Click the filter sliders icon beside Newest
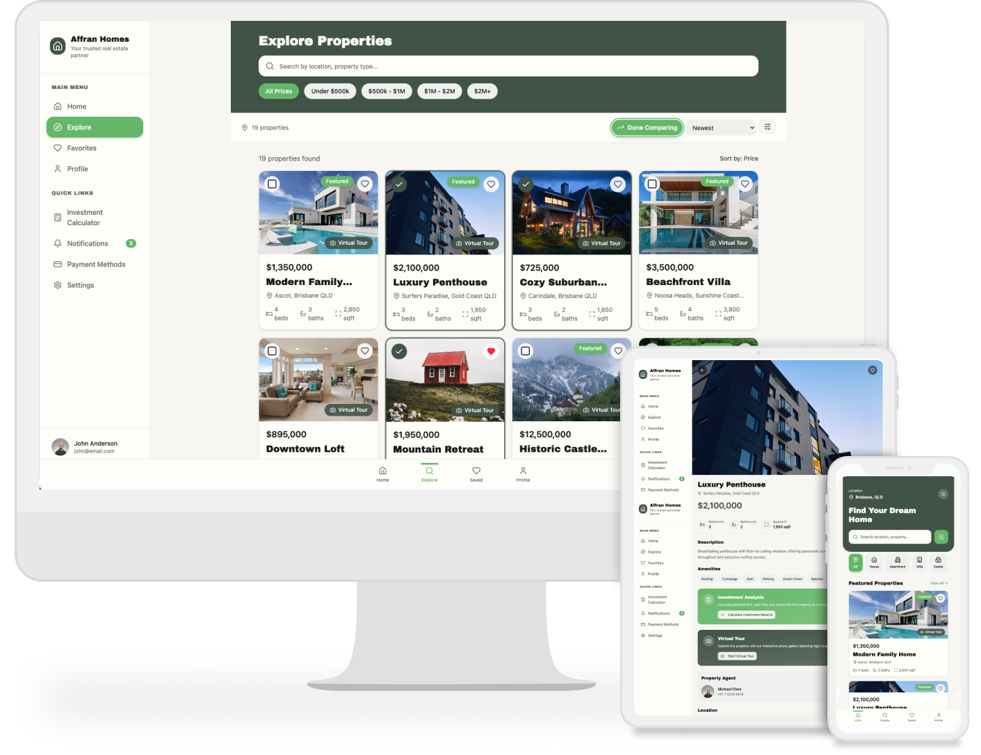This screenshot has width=981, height=755. pyautogui.click(x=768, y=127)
